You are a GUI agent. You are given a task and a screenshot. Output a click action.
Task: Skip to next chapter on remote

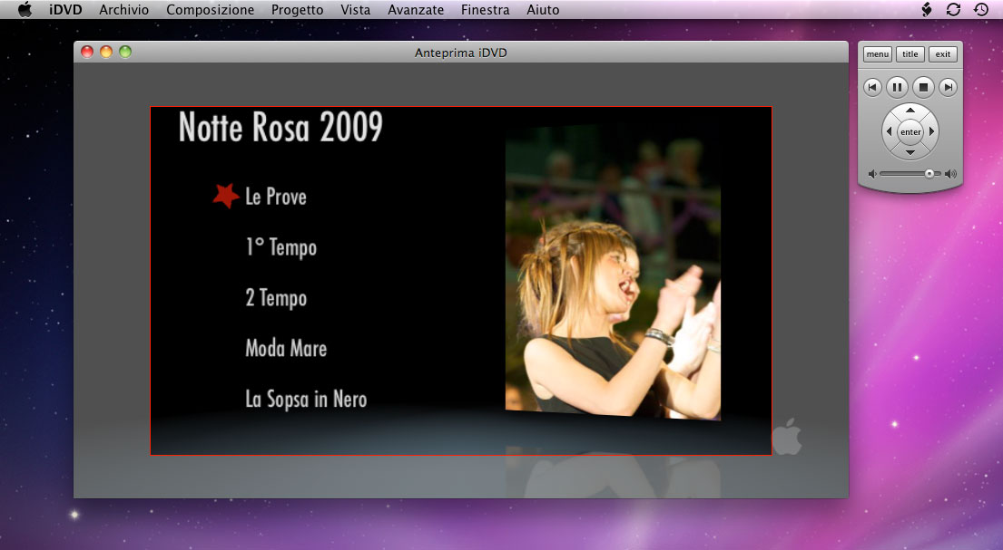pyautogui.click(x=948, y=87)
